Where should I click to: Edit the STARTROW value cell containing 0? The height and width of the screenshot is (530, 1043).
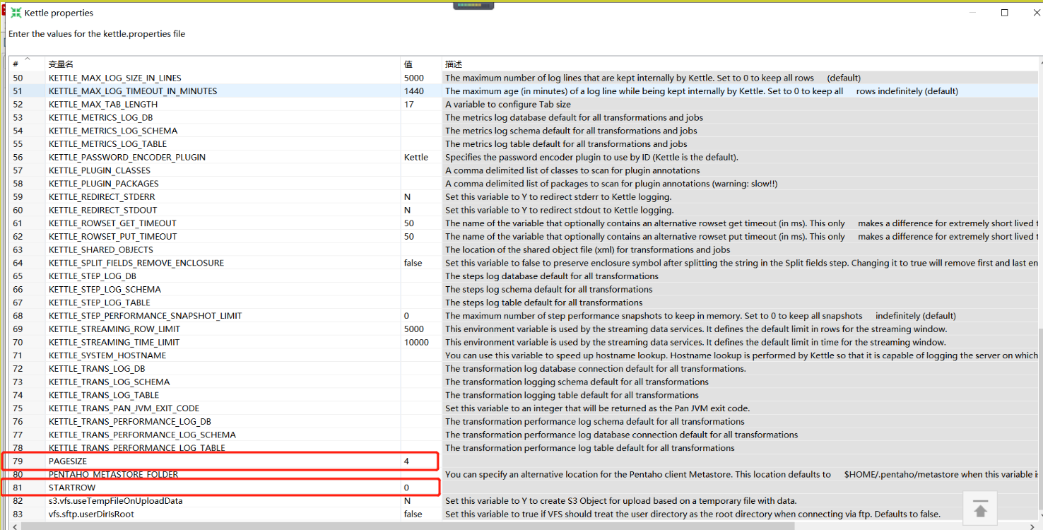tap(417, 488)
